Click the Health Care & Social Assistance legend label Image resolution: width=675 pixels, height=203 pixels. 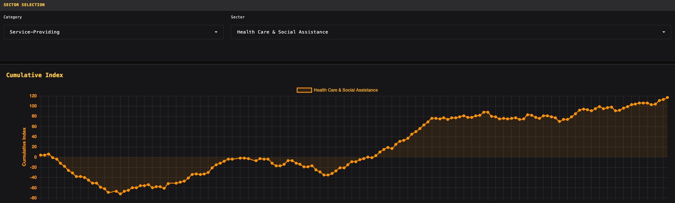pos(346,90)
